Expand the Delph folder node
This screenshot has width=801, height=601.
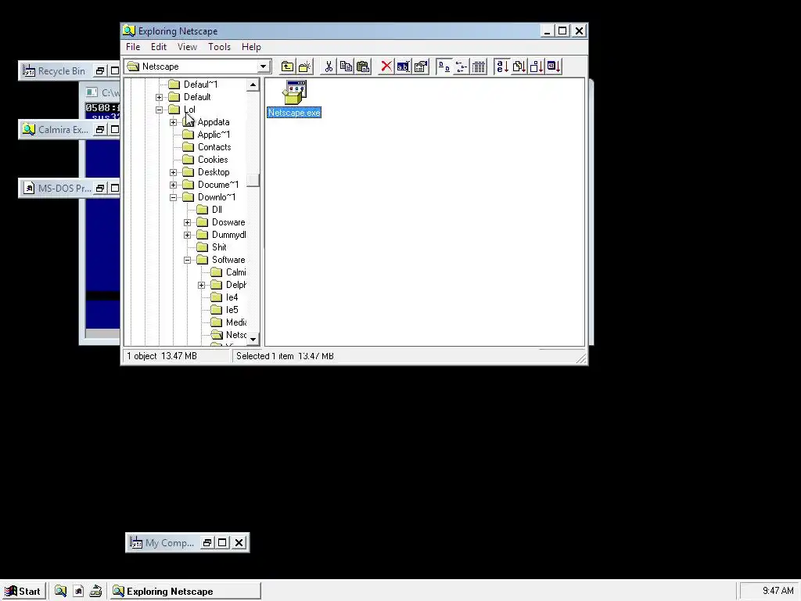tap(202, 285)
